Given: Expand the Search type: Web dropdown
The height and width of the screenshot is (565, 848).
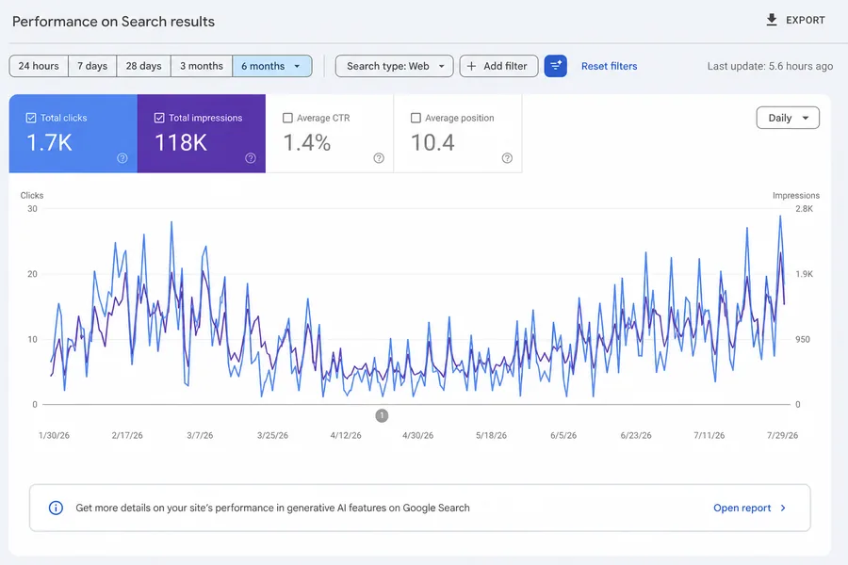Looking at the screenshot, I should [394, 66].
